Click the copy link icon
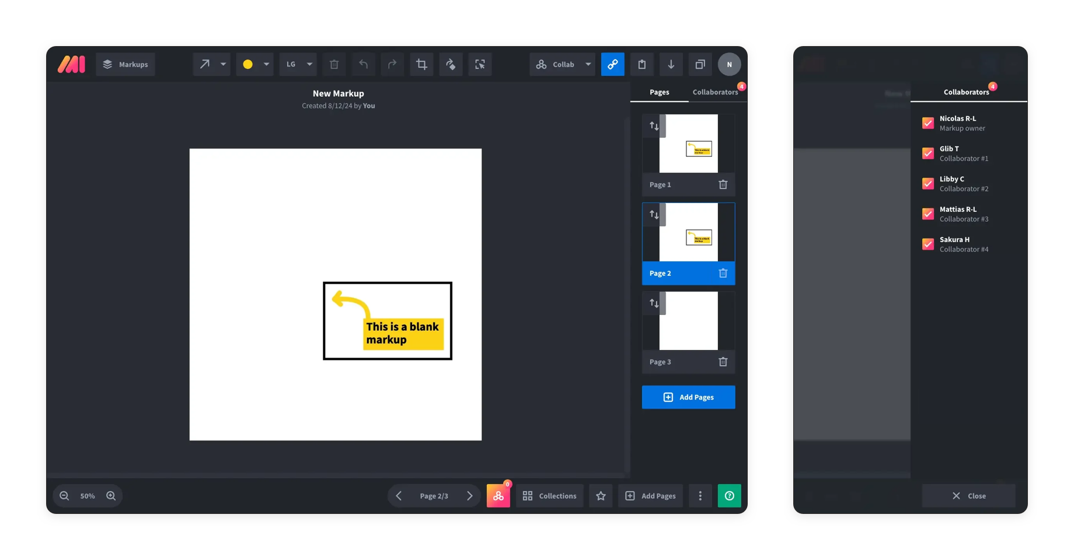The width and height of the screenshot is (1074, 560). 612,64
